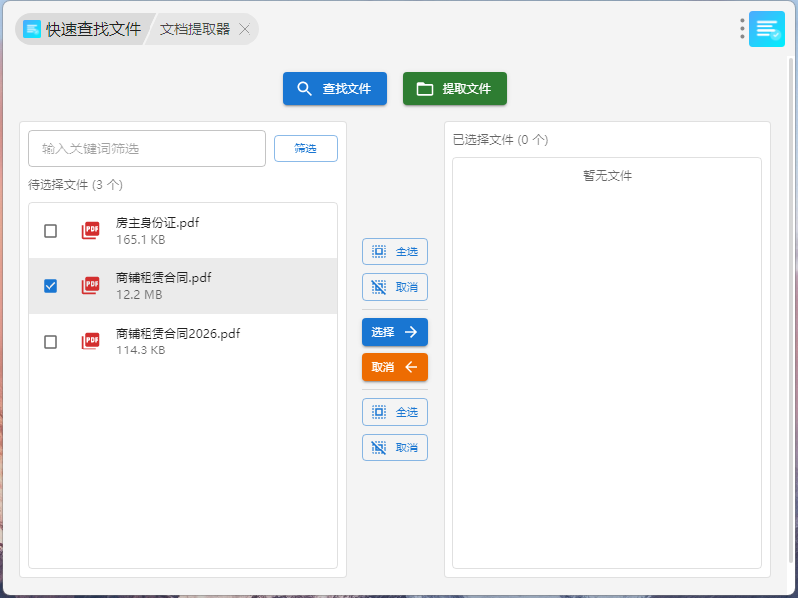Tick the 商铺租赁合同2026.pdf checkbox
Viewport: 798px width, 598px height.
(x=50, y=342)
